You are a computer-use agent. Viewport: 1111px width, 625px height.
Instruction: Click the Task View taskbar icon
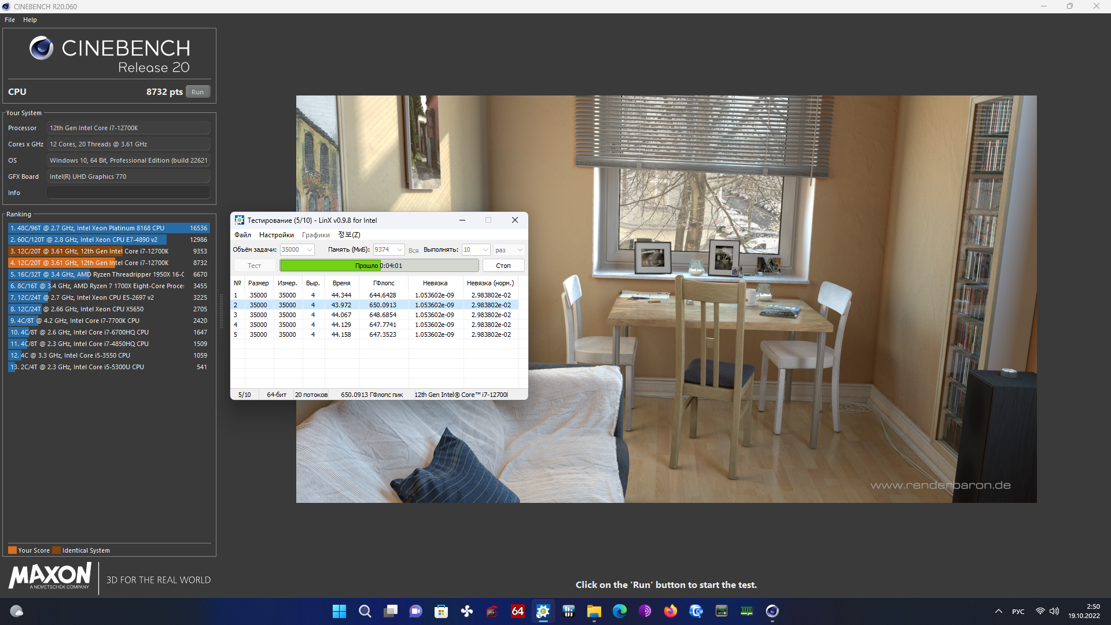(x=390, y=611)
